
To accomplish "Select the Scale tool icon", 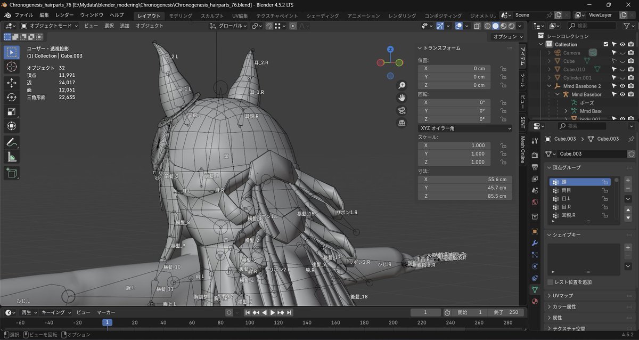I will click(12, 111).
